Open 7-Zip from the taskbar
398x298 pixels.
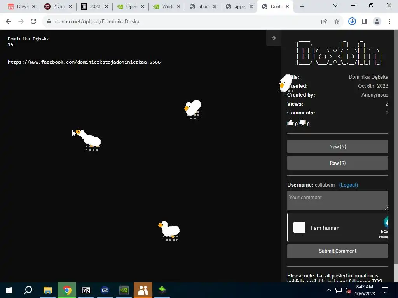point(86,290)
